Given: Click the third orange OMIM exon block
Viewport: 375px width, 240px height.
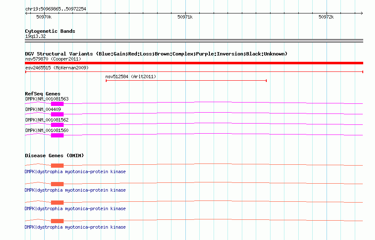Looking at the screenshot, I should pos(57,203).
